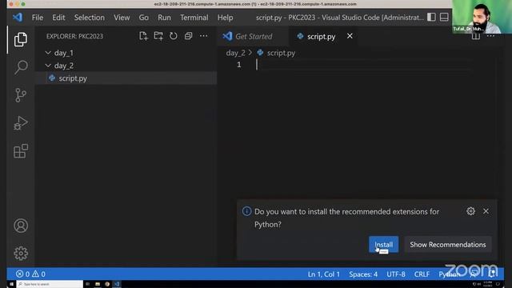Switch to the script.py tab

click(321, 36)
